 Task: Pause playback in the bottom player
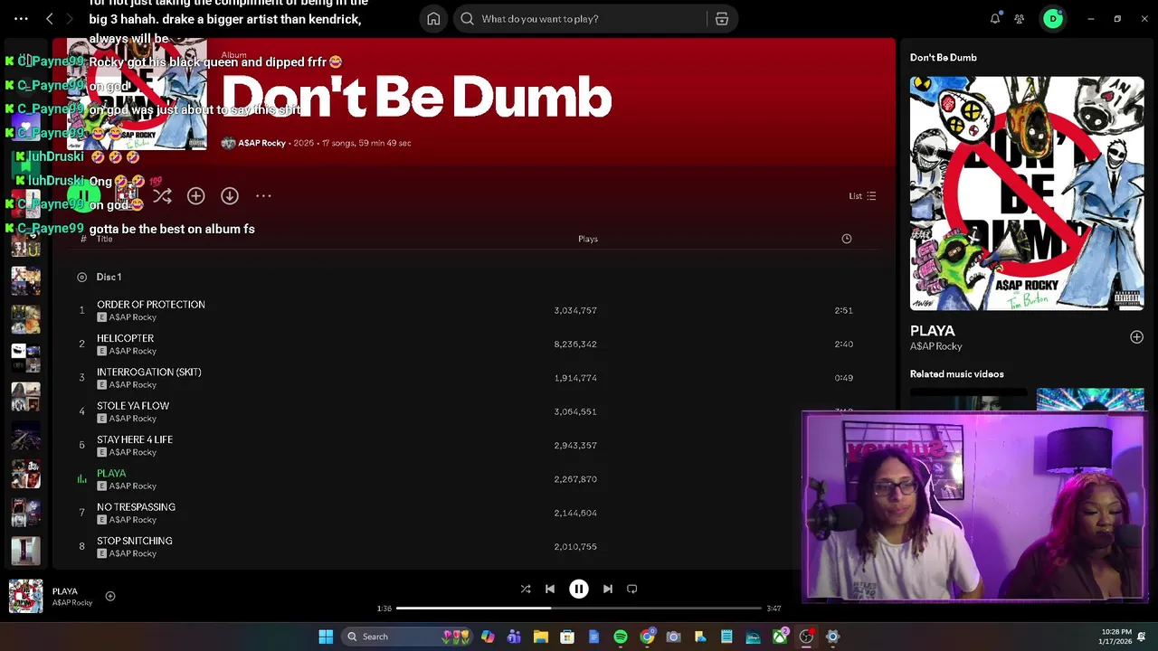[579, 589]
